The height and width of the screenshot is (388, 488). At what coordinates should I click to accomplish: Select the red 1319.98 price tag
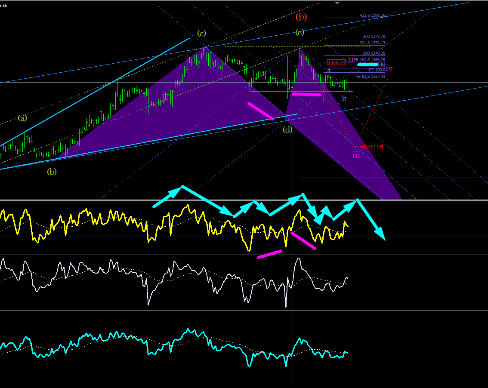374,147
